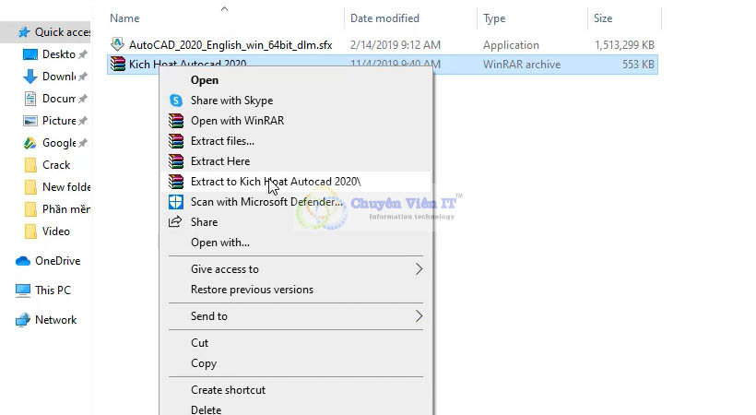Click the OneDrive cloud icon

pyautogui.click(x=23, y=261)
